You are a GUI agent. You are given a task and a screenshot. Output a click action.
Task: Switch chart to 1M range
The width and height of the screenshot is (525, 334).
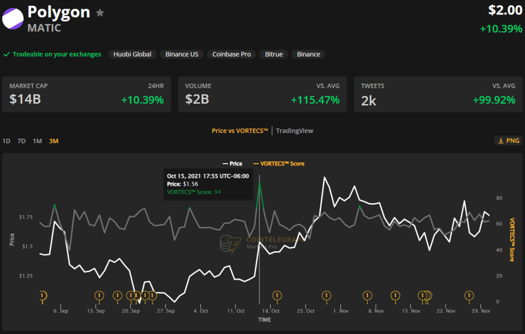click(37, 141)
